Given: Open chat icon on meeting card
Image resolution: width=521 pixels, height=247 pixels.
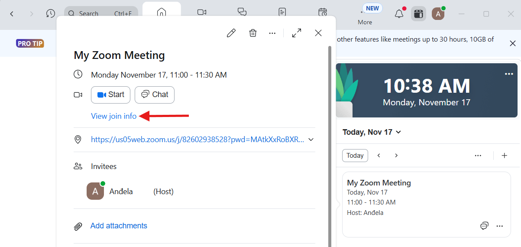Looking at the screenshot, I should pos(484,226).
